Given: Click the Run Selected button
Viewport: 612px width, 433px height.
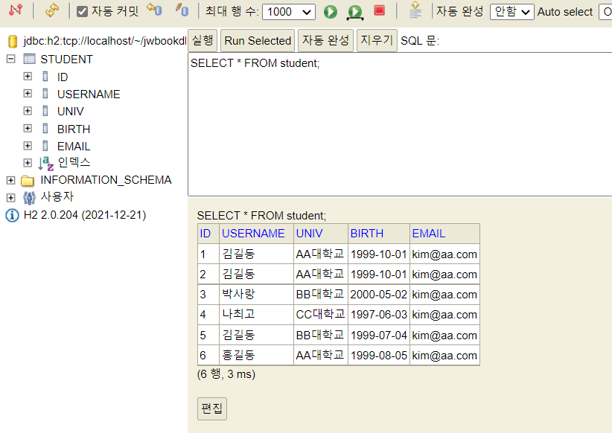Looking at the screenshot, I should pos(258,41).
